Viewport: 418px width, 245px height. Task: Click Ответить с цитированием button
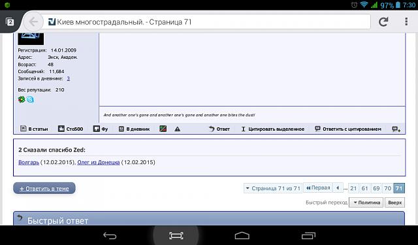coord(348,129)
